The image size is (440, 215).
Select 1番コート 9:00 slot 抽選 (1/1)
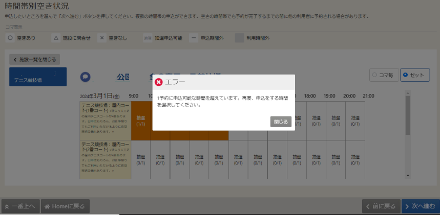pos(140,121)
